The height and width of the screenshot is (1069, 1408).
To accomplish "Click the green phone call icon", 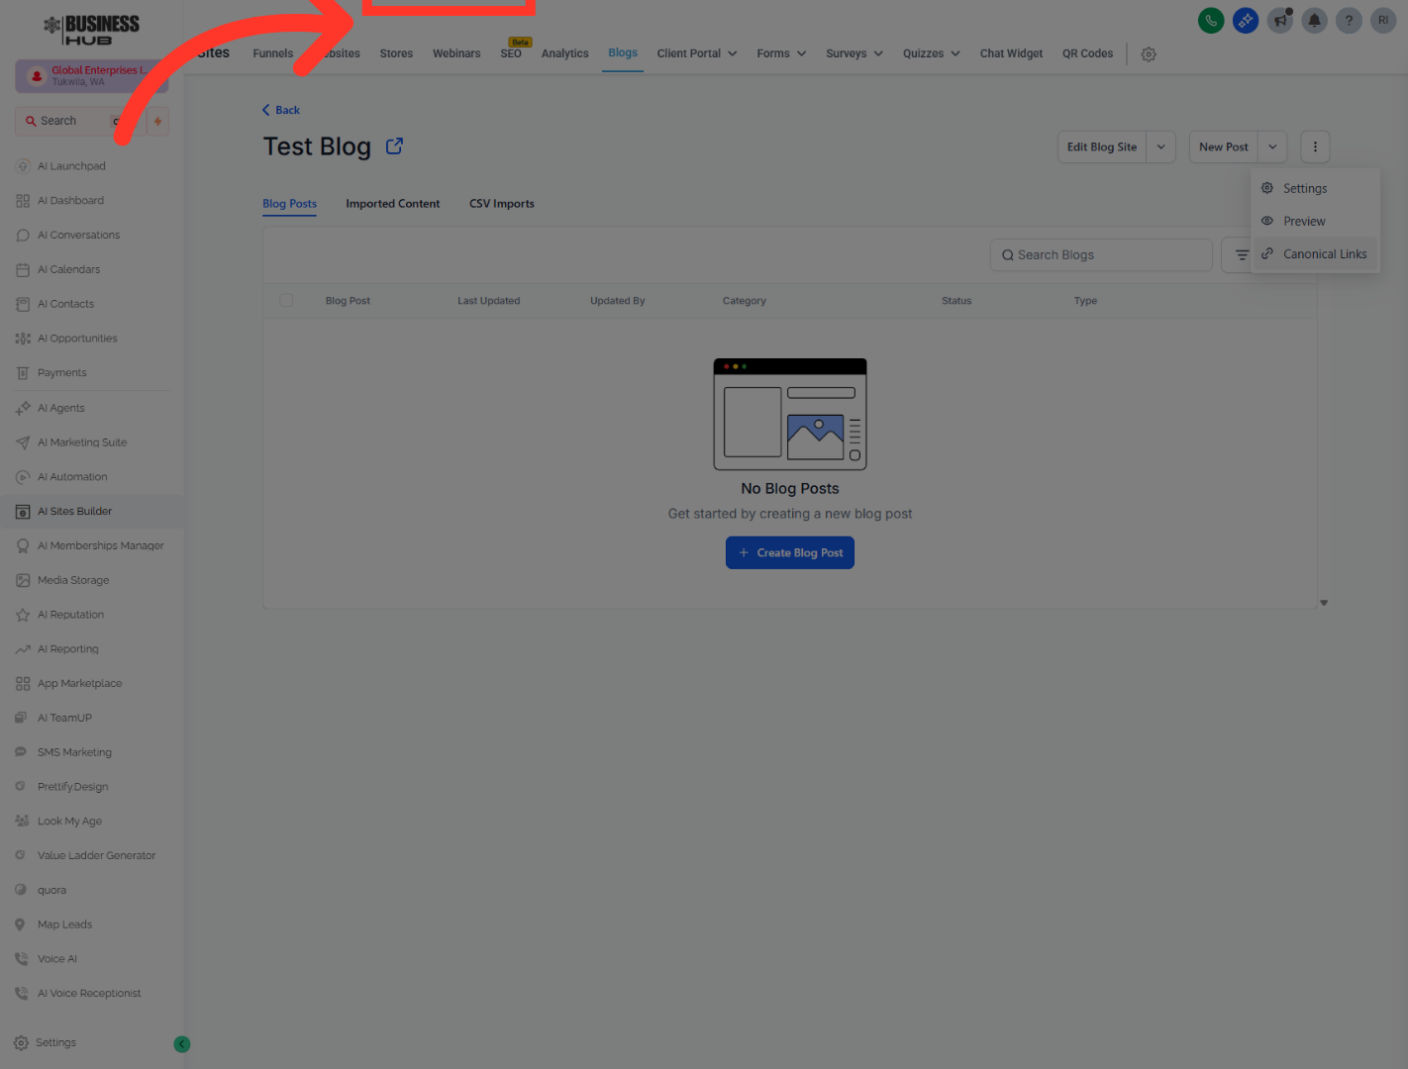I will [x=1211, y=20].
